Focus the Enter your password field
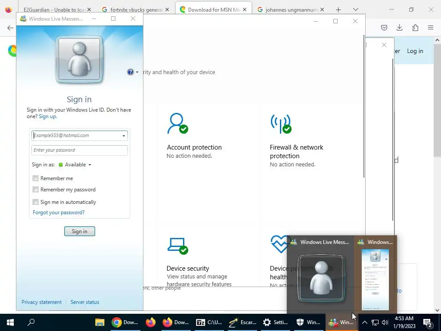This screenshot has width=441, height=331. click(x=80, y=150)
